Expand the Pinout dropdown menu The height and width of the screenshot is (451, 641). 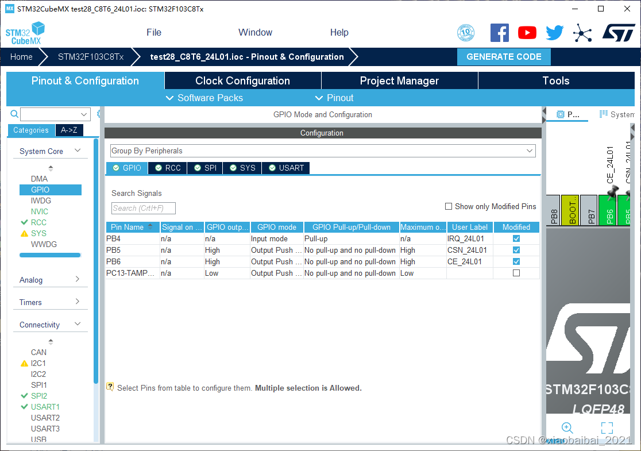pyautogui.click(x=334, y=98)
